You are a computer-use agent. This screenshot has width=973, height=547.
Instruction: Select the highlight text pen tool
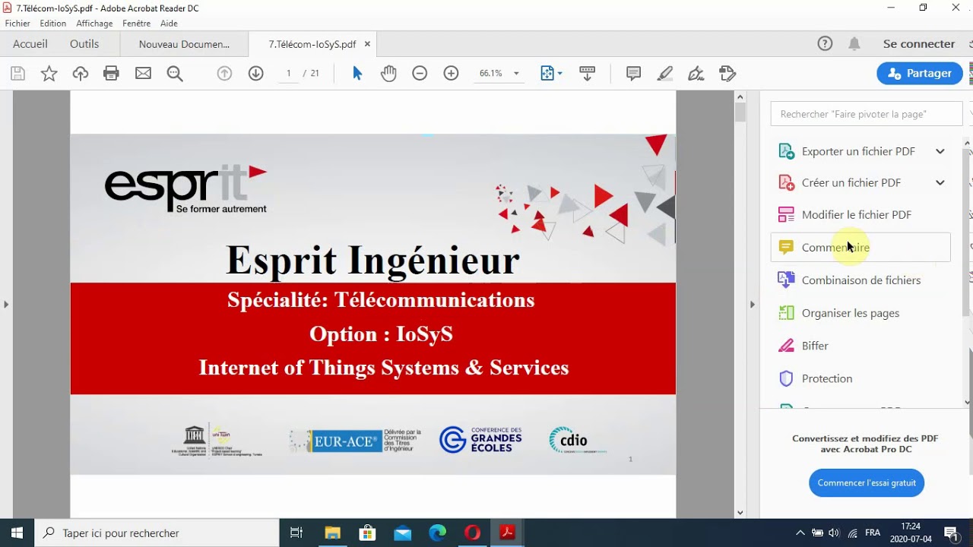(x=665, y=74)
